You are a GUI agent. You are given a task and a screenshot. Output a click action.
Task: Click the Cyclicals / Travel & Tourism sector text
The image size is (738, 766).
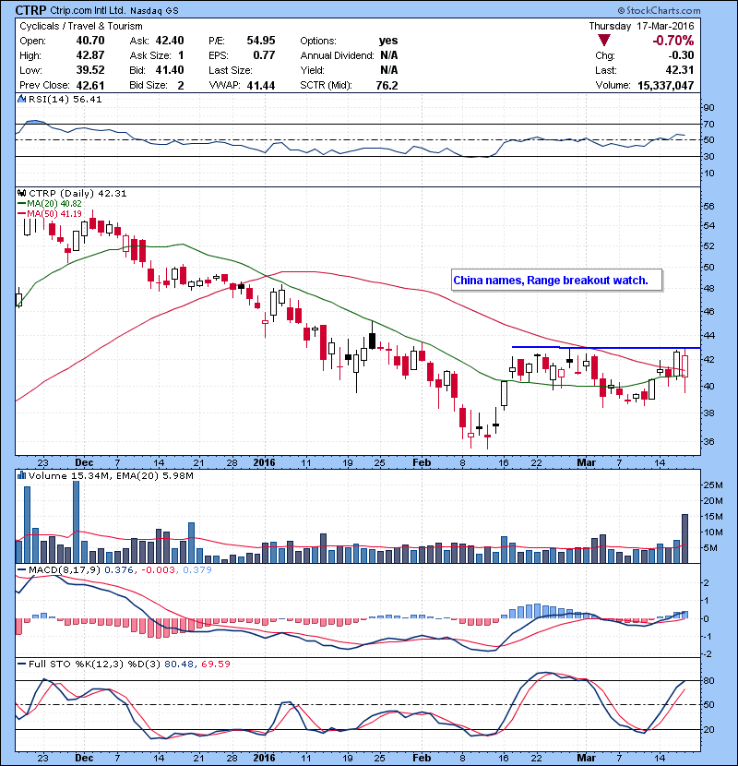(x=81, y=26)
